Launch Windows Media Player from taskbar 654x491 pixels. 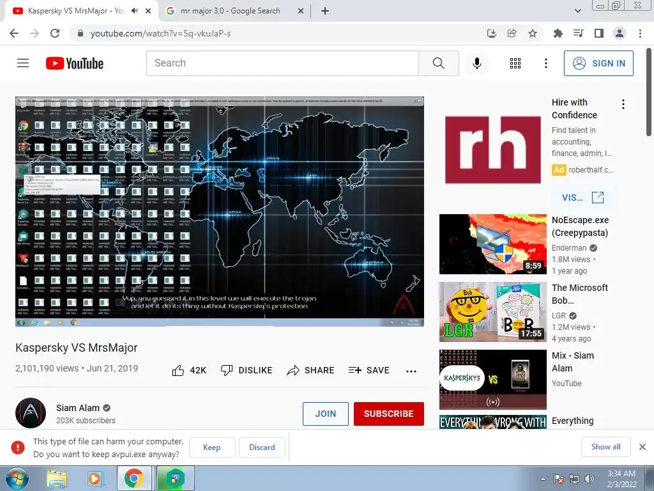pyautogui.click(x=95, y=479)
